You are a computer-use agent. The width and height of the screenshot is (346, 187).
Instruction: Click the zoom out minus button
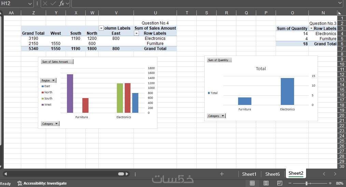coord(290,183)
